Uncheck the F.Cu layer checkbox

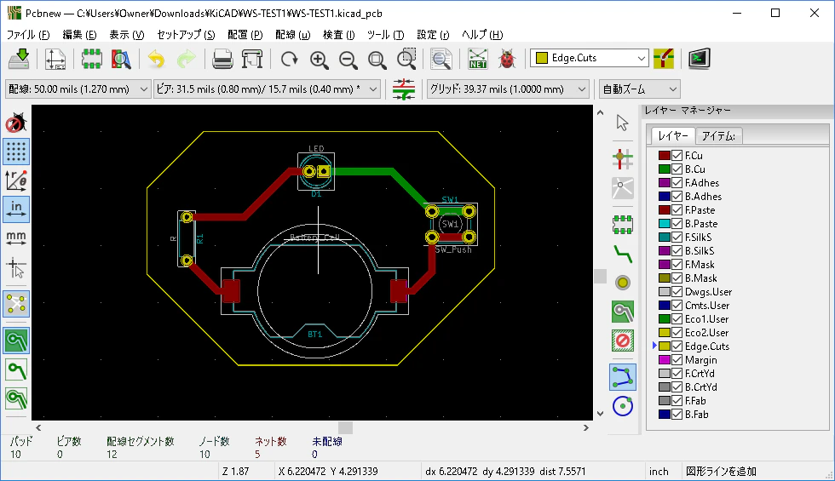click(x=677, y=155)
